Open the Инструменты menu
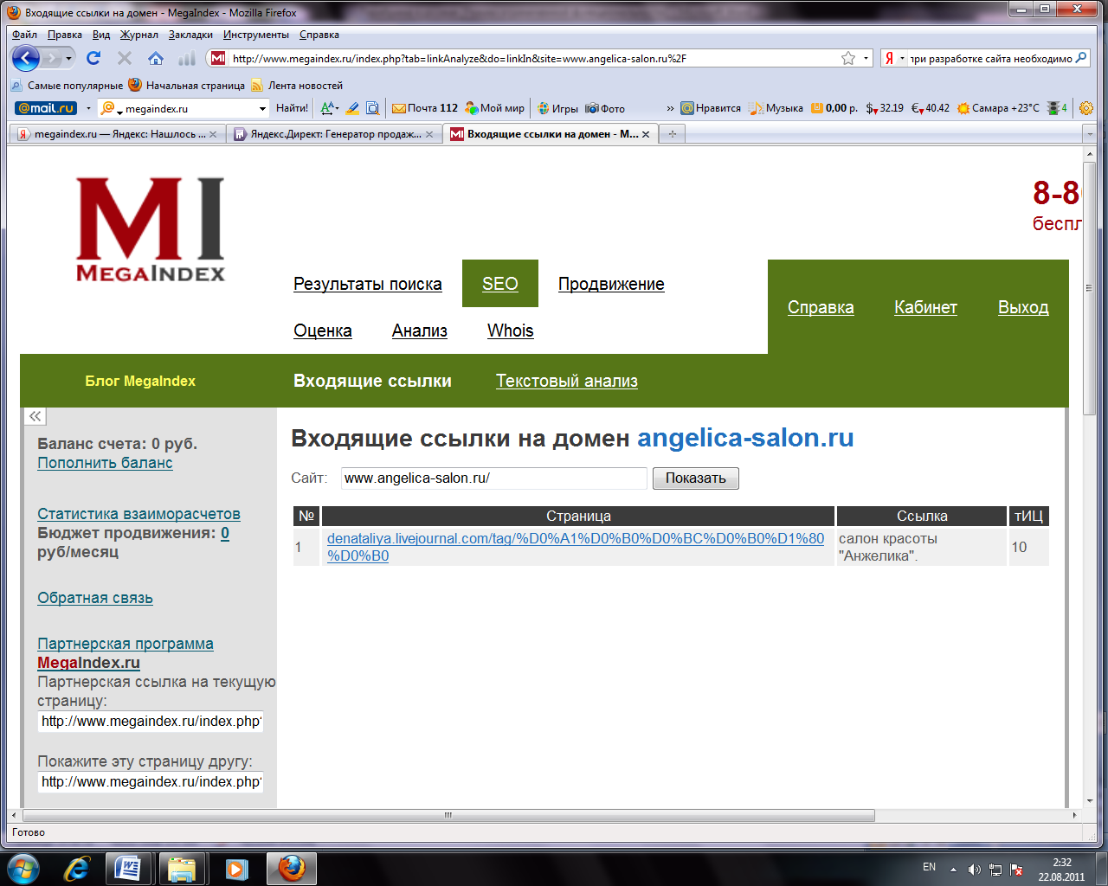Screen dimensions: 1108x886 tap(256, 35)
